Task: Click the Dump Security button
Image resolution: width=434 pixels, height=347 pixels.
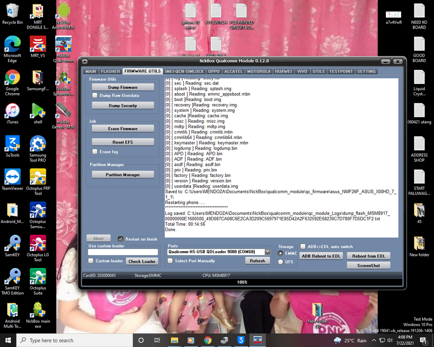Action: 123,105
